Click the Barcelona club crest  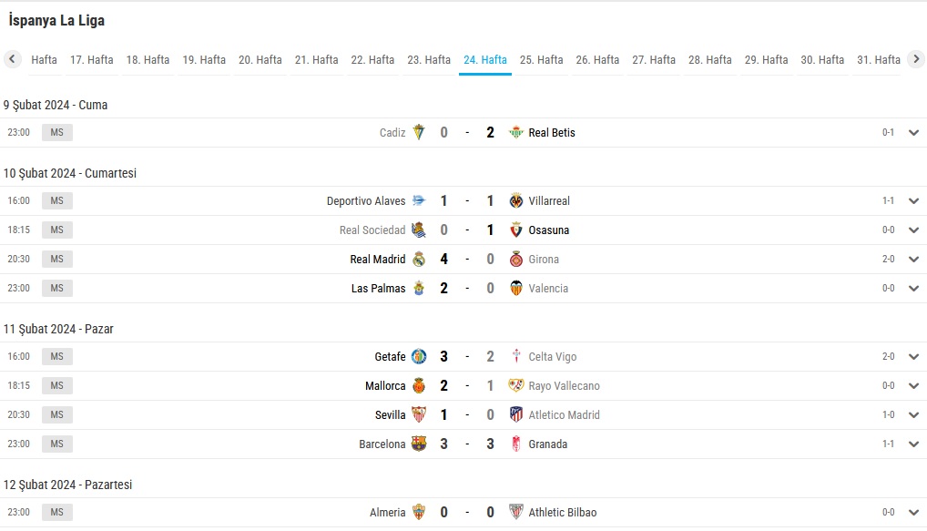click(419, 444)
